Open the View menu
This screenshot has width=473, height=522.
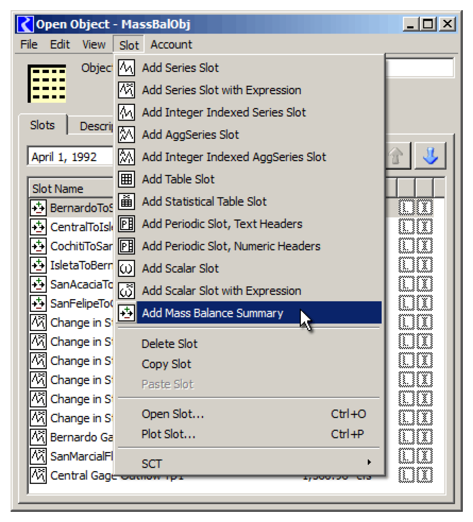click(x=93, y=45)
